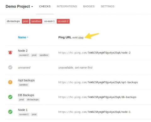
Task: Toggle the prod tag filter button
Action: pyautogui.click(x=25, y=21)
